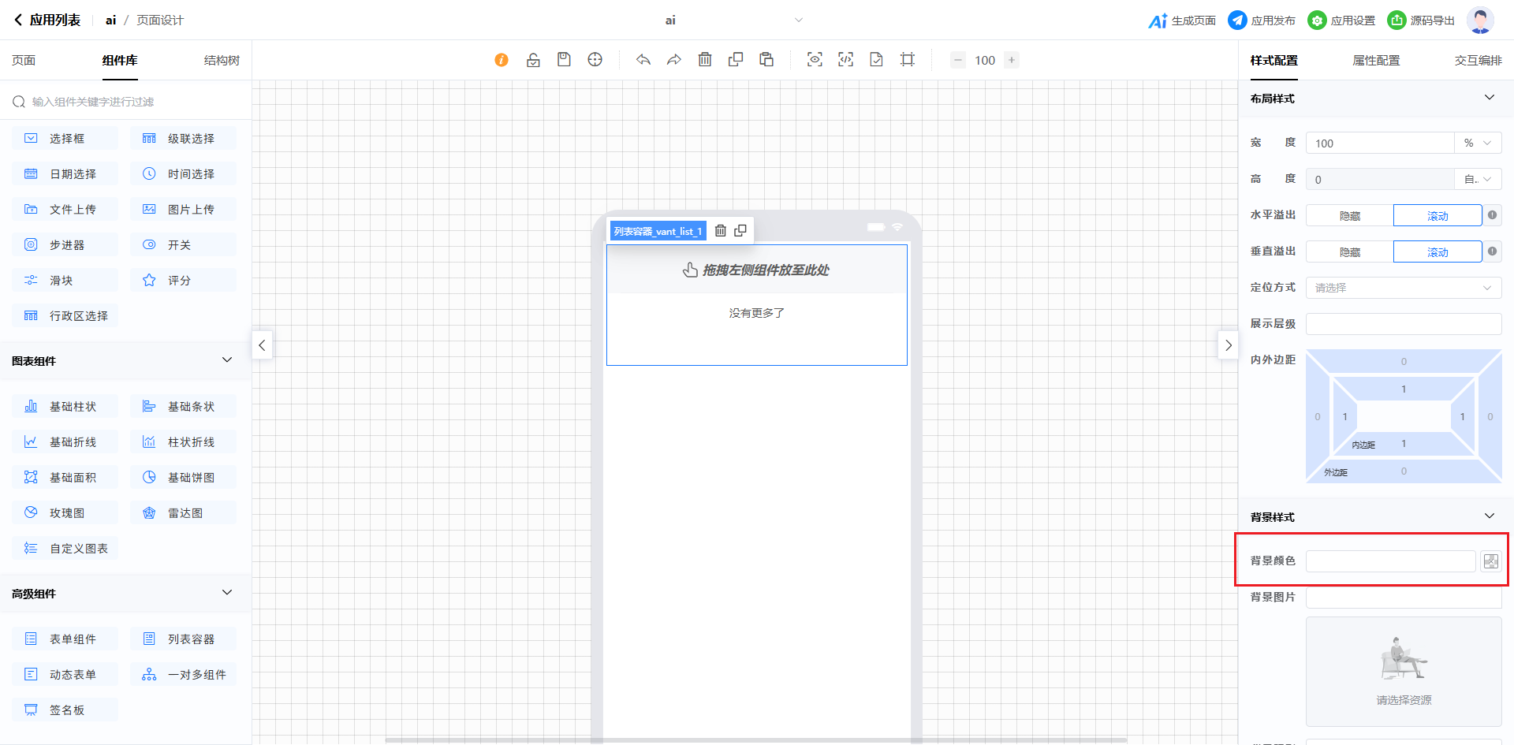Delete the selected list container component
The image size is (1514, 745).
[x=720, y=231]
